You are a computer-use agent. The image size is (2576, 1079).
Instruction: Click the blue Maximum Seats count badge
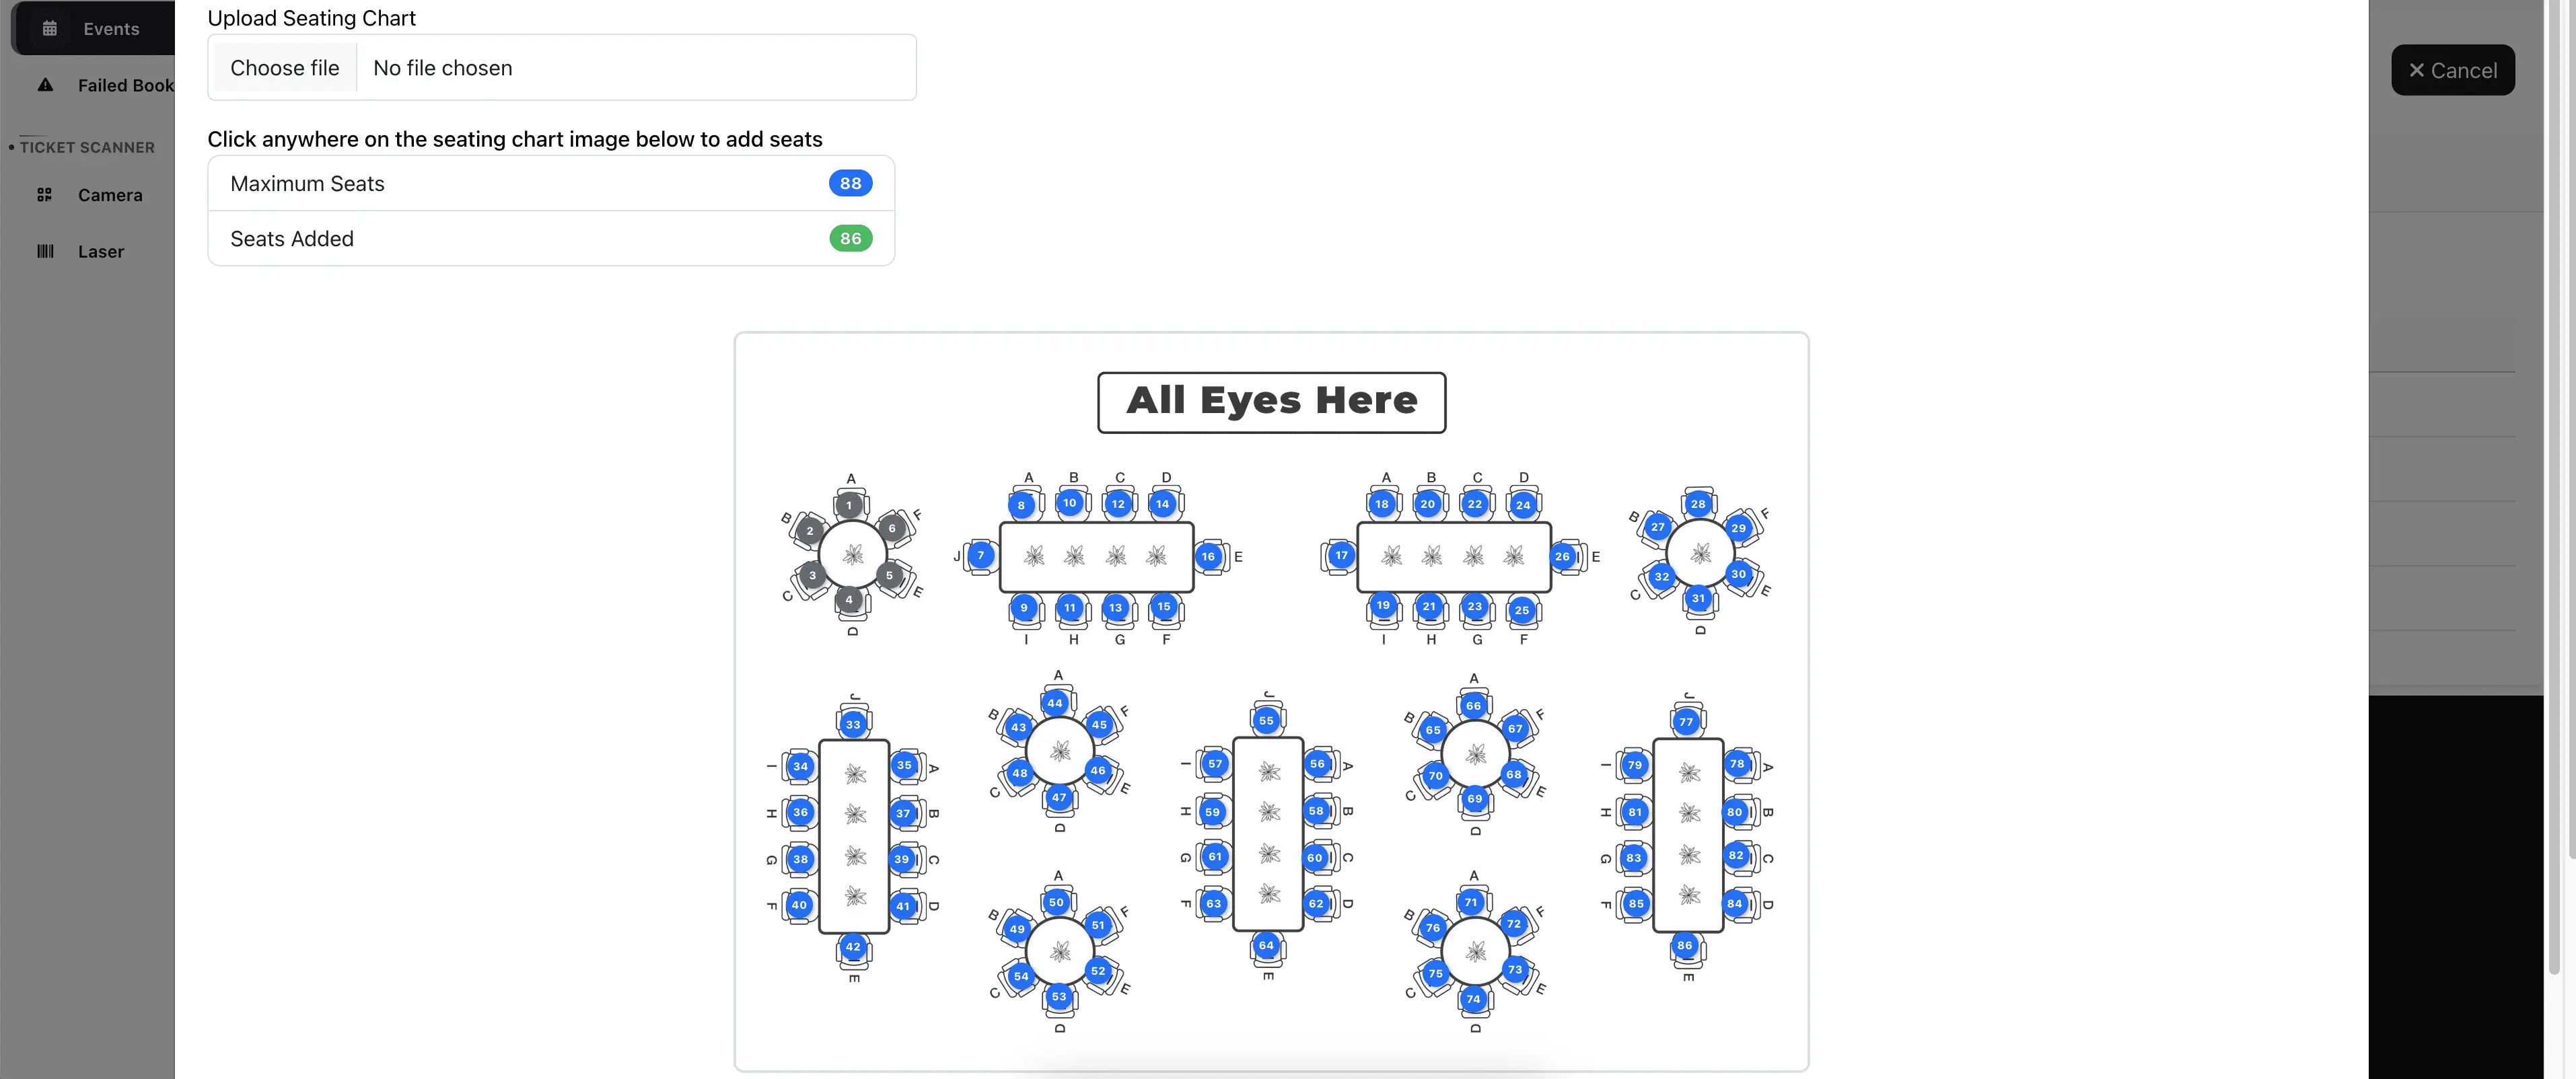point(850,183)
